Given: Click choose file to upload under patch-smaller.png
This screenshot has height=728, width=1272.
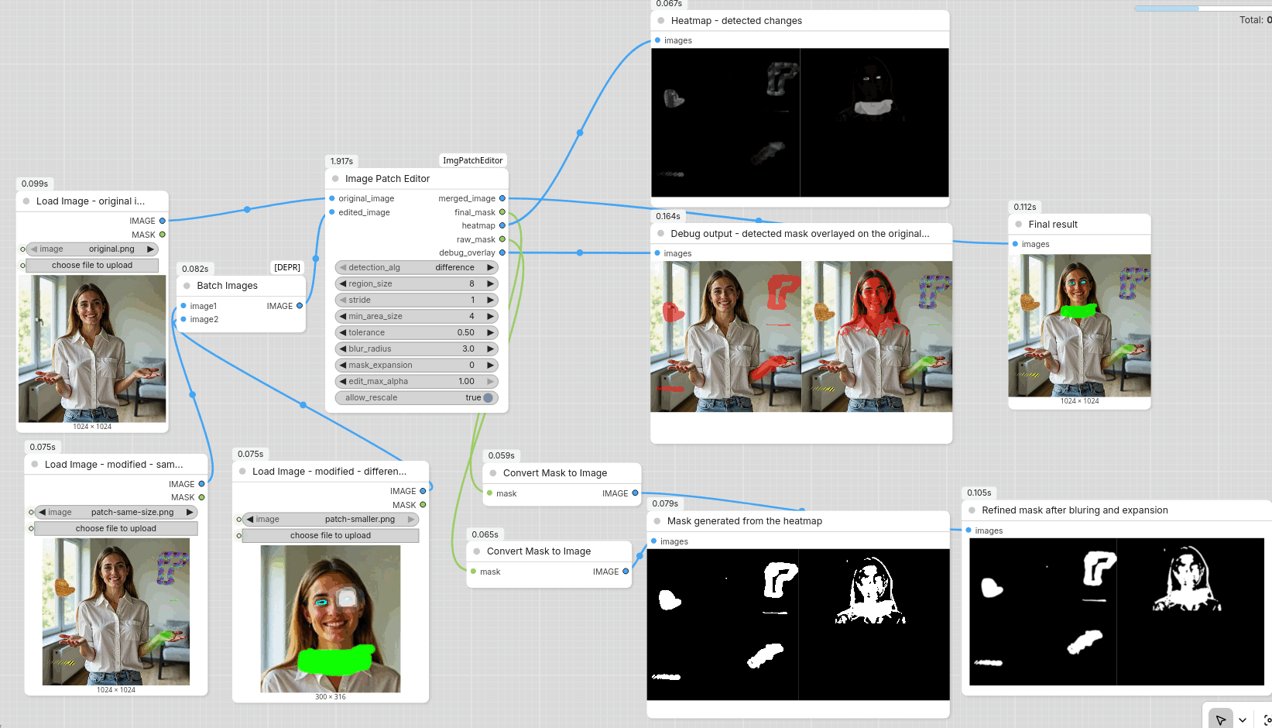Looking at the screenshot, I should click(331, 536).
